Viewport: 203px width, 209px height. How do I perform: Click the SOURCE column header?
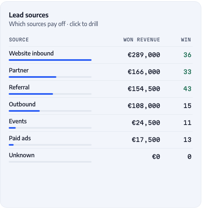pyautogui.click(x=19, y=40)
